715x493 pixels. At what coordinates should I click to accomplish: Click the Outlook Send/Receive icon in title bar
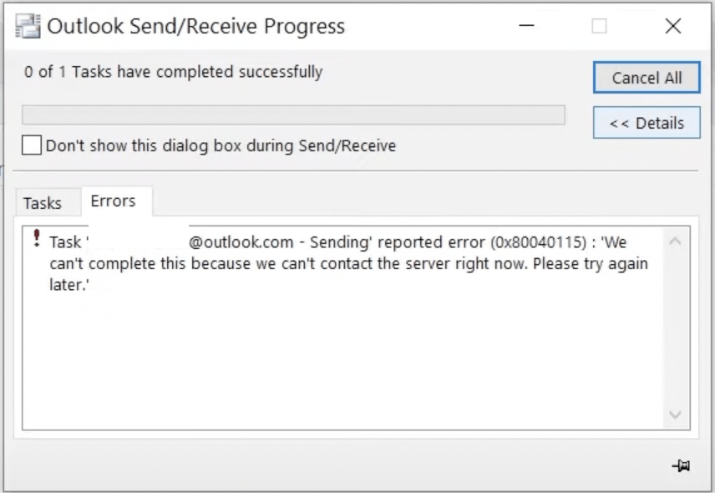click(28, 26)
